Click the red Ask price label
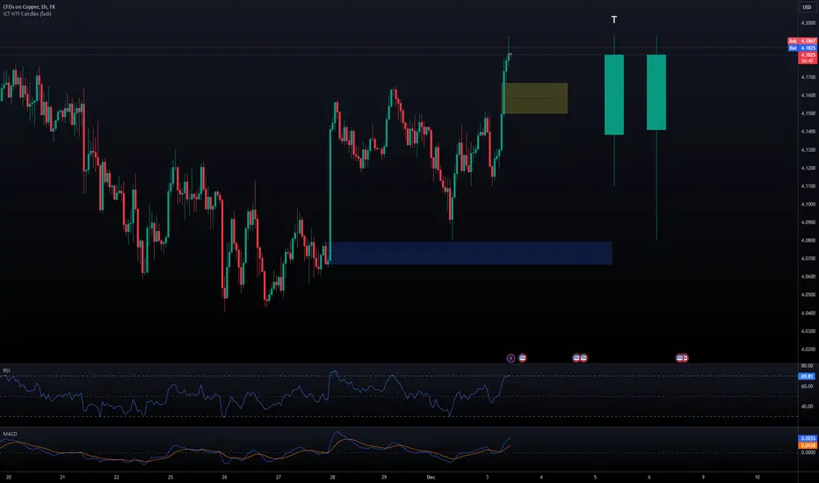819x483 pixels. click(x=803, y=40)
